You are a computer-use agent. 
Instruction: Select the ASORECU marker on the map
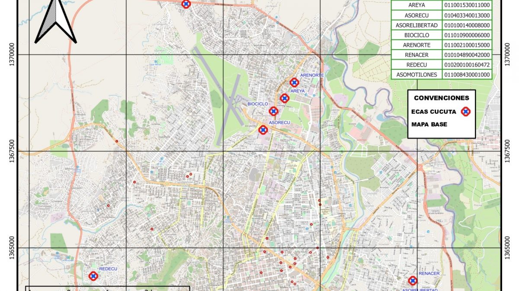pyautogui.click(x=263, y=130)
